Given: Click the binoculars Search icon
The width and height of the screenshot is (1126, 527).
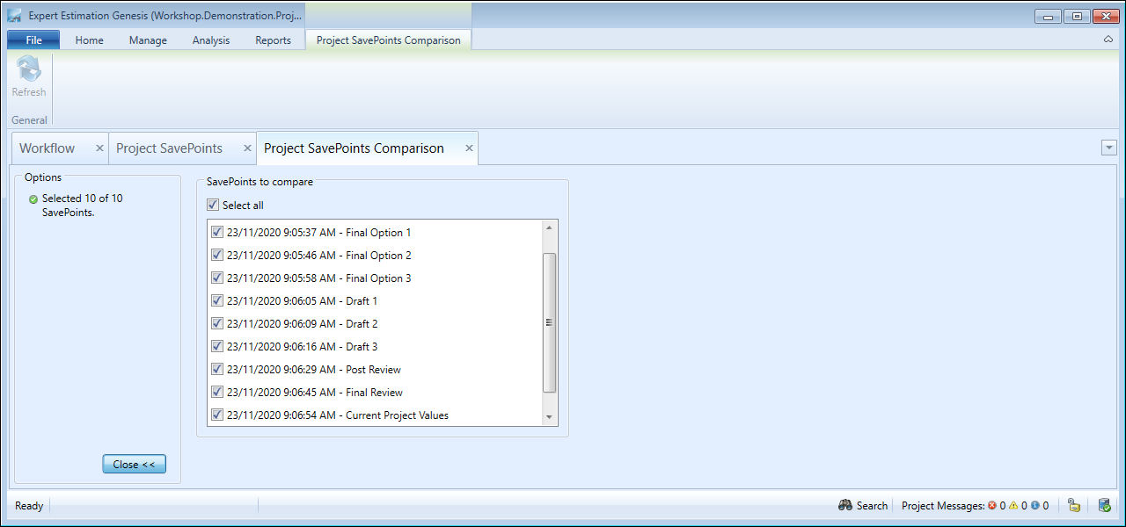Looking at the screenshot, I should tap(845, 505).
